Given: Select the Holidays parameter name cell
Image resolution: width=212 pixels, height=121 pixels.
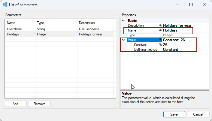Looking at the screenshot, I should [13, 34].
